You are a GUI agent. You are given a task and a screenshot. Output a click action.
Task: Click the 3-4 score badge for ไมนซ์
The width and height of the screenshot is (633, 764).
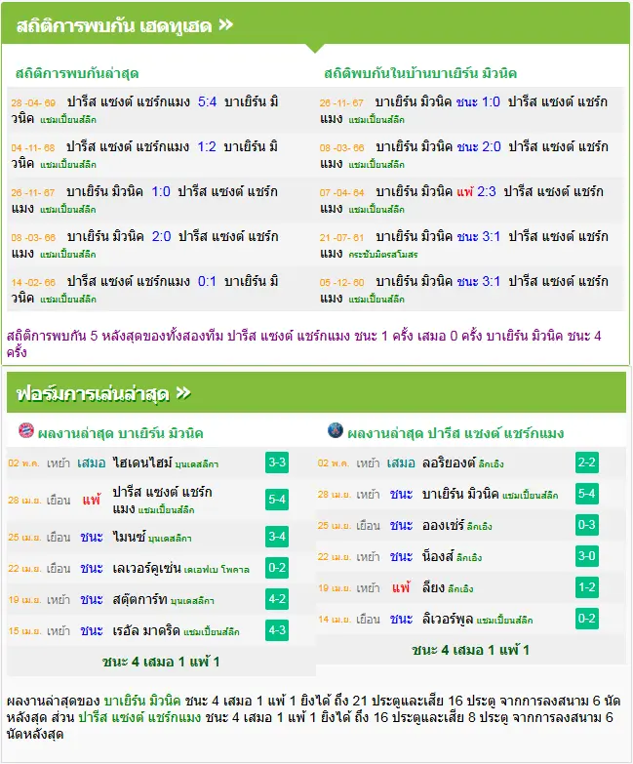tap(277, 537)
